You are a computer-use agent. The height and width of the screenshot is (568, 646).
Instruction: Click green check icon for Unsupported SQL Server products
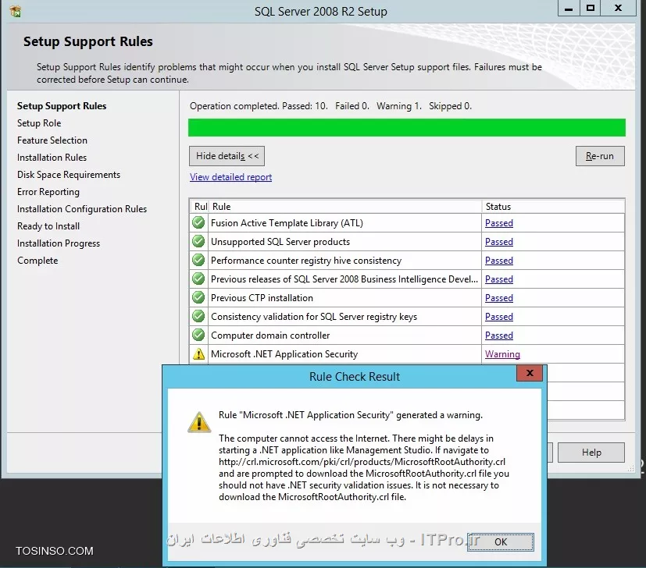coord(198,241)
